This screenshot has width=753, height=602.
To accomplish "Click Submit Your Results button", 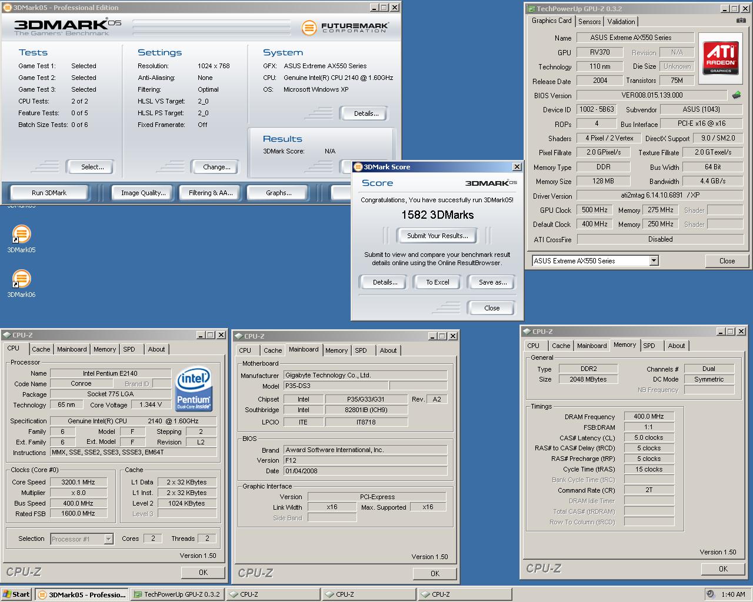I will tap(438, 236).
